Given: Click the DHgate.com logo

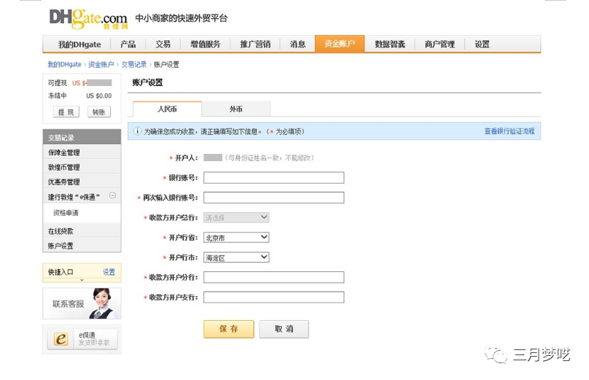Looking at the screenshot, I should click(x=88, y=18).
